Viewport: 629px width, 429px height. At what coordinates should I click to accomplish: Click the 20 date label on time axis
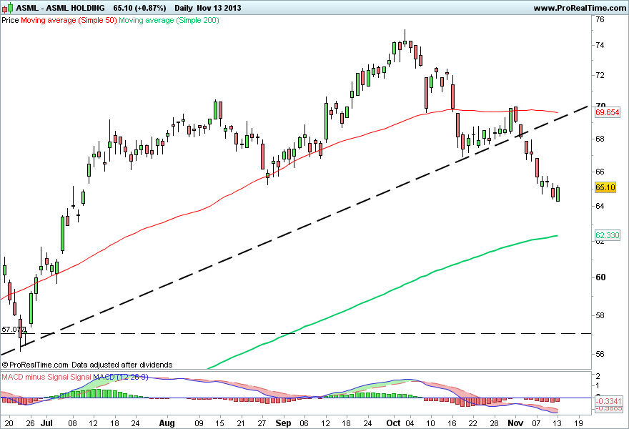pyautogui.click(x=9, y=423)
